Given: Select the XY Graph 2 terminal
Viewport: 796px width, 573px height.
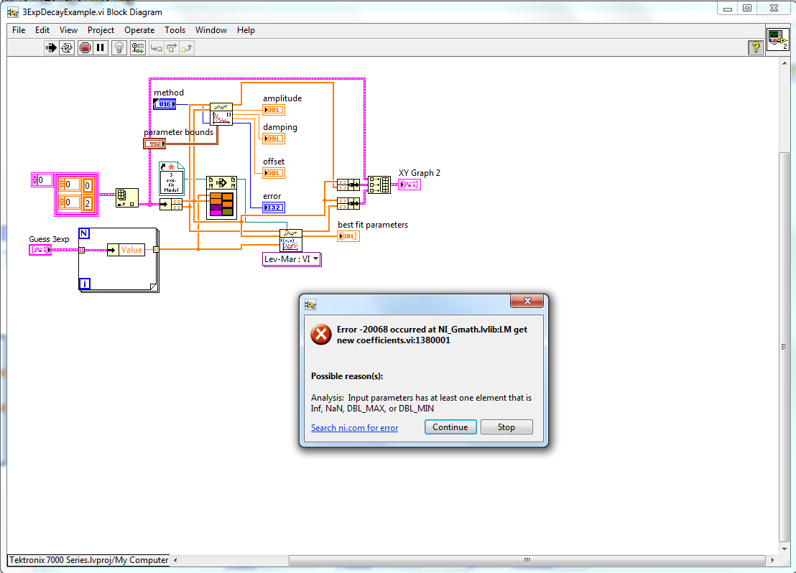Looking at the screenshot, I should (409, 185).
